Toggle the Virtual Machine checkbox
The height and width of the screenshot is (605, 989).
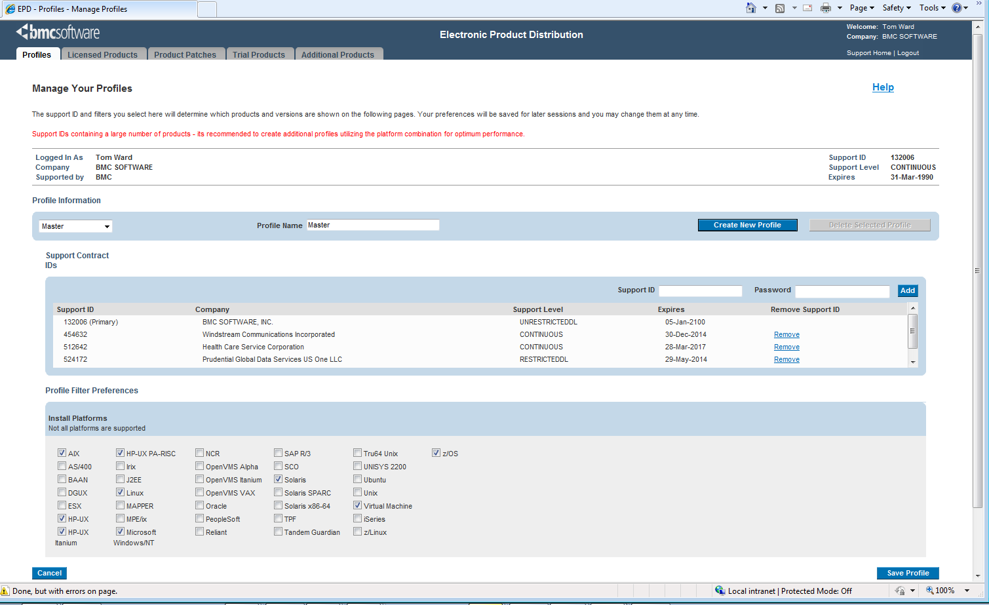tap(357, 505)
